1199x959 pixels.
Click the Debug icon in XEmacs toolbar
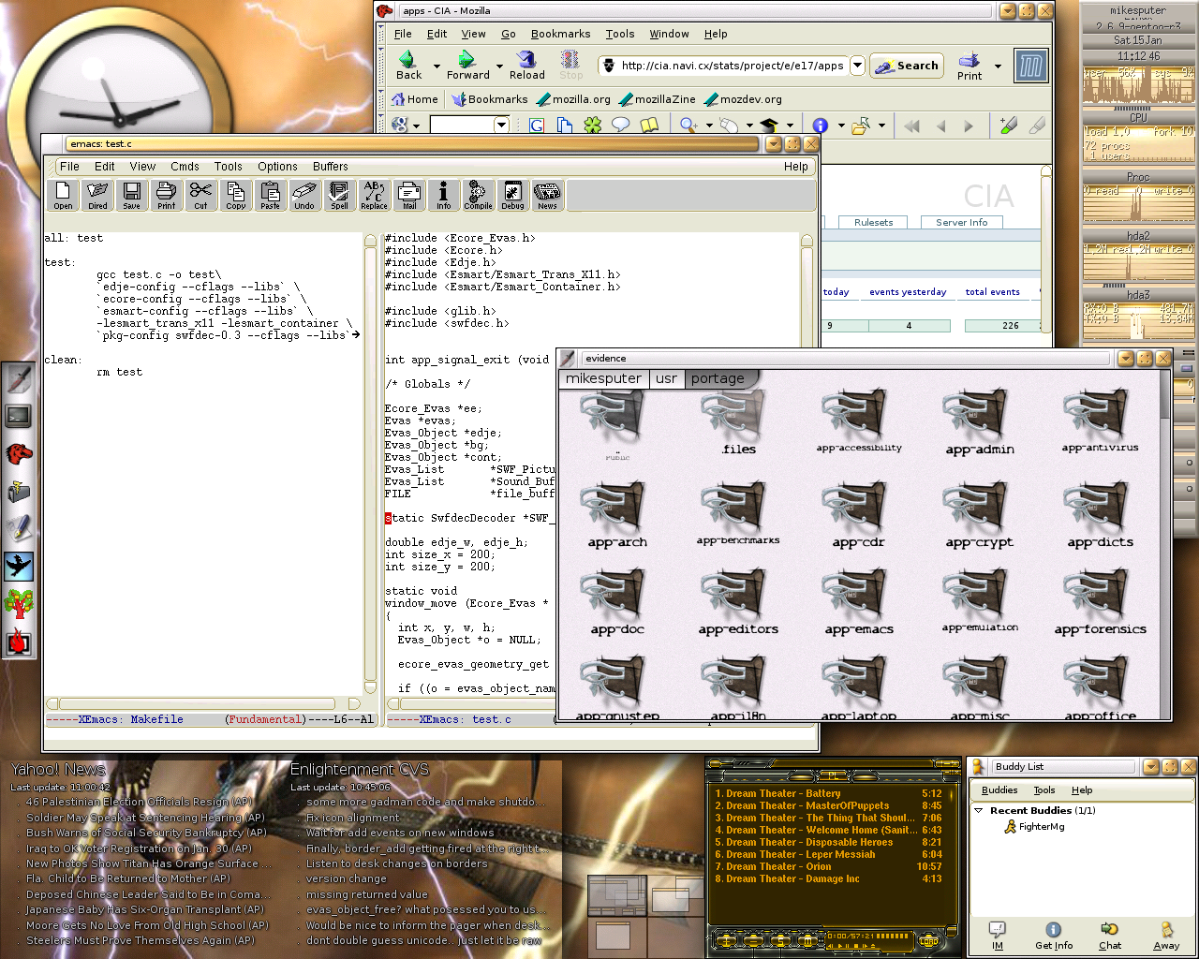pos(513,195)
